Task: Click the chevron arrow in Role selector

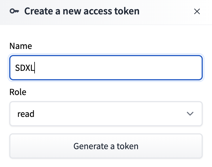Action: 190,114
